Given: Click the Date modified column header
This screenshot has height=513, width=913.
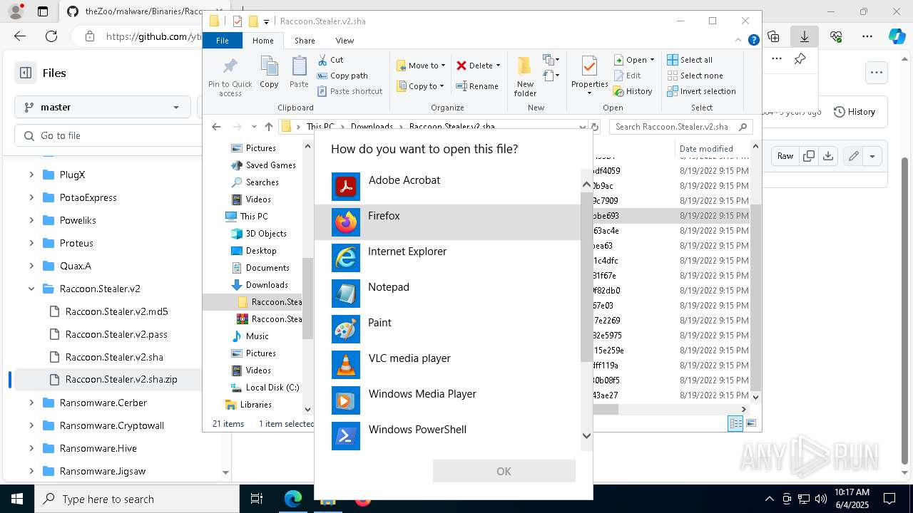Looking at the screenshot, I should [x=706, y=149].
